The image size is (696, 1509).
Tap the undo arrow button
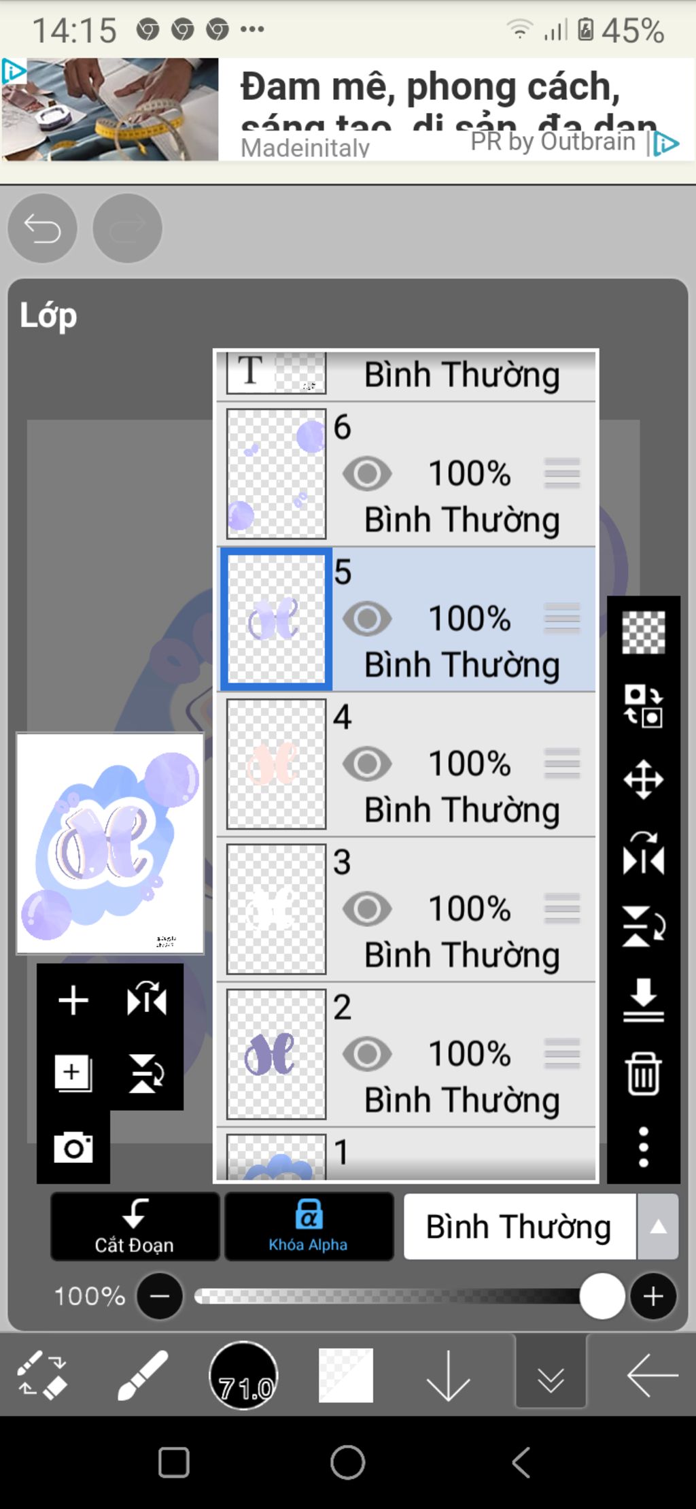[42, 228]
